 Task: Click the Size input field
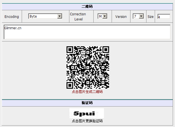[x=164, y=16]
